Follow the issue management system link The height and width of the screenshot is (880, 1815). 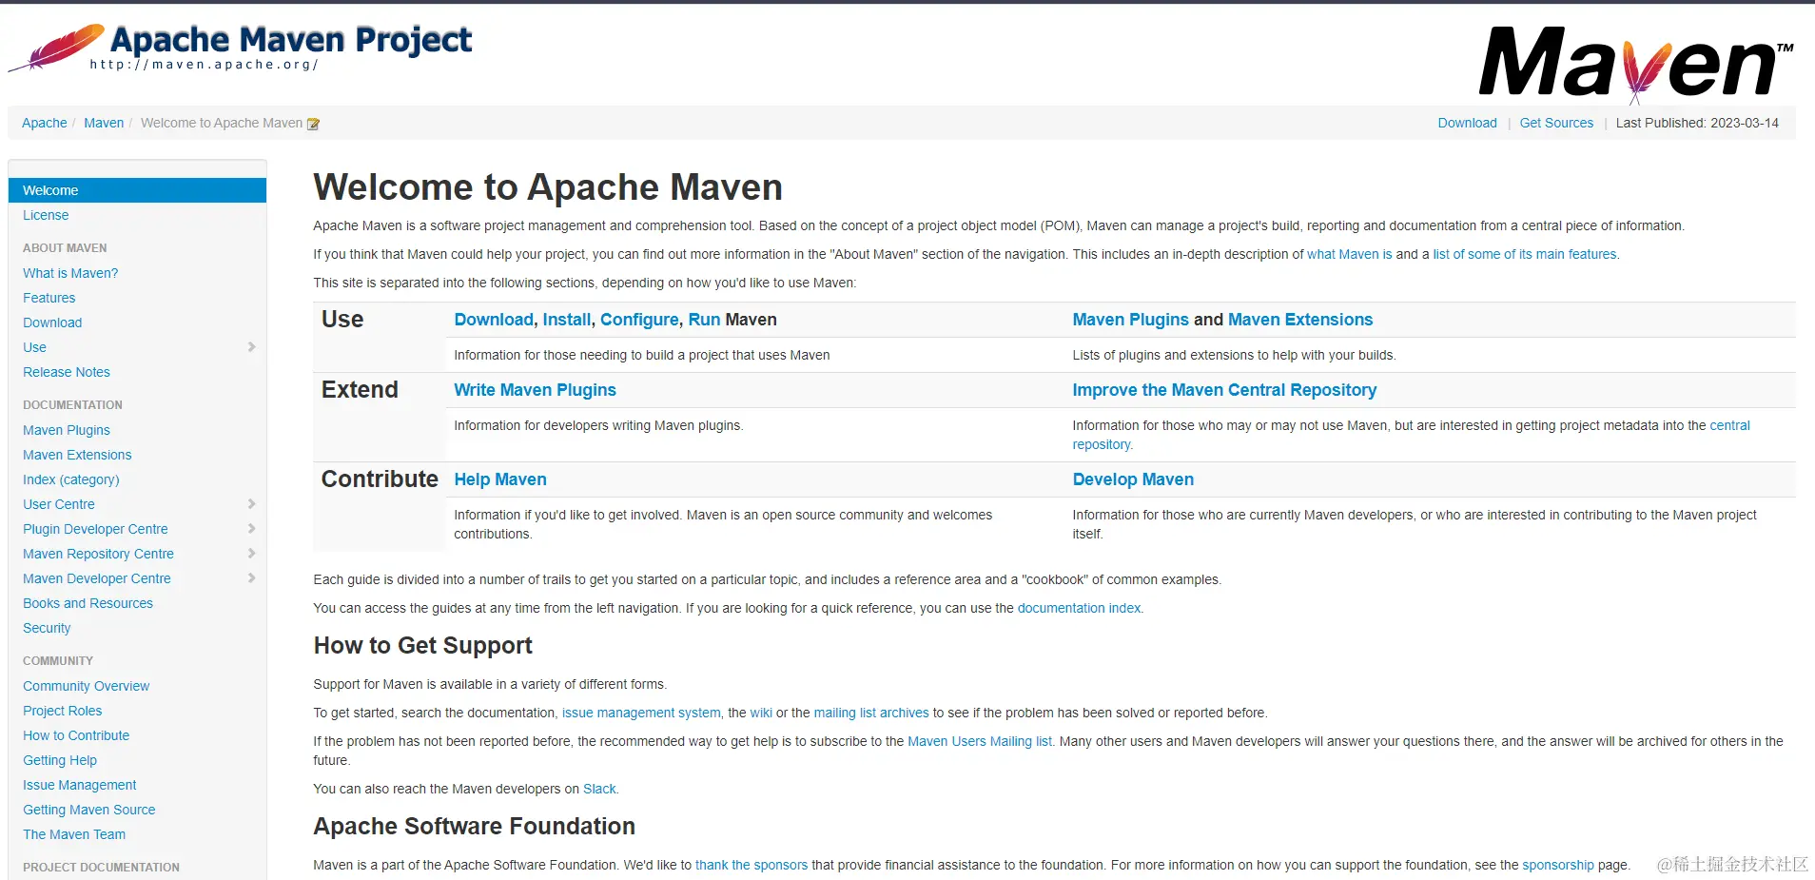click(x=641, y=713)
